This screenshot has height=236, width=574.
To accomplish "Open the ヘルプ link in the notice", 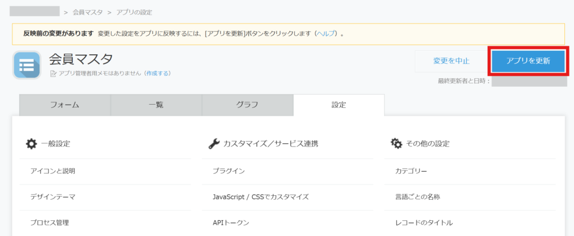I will point(326,34).
